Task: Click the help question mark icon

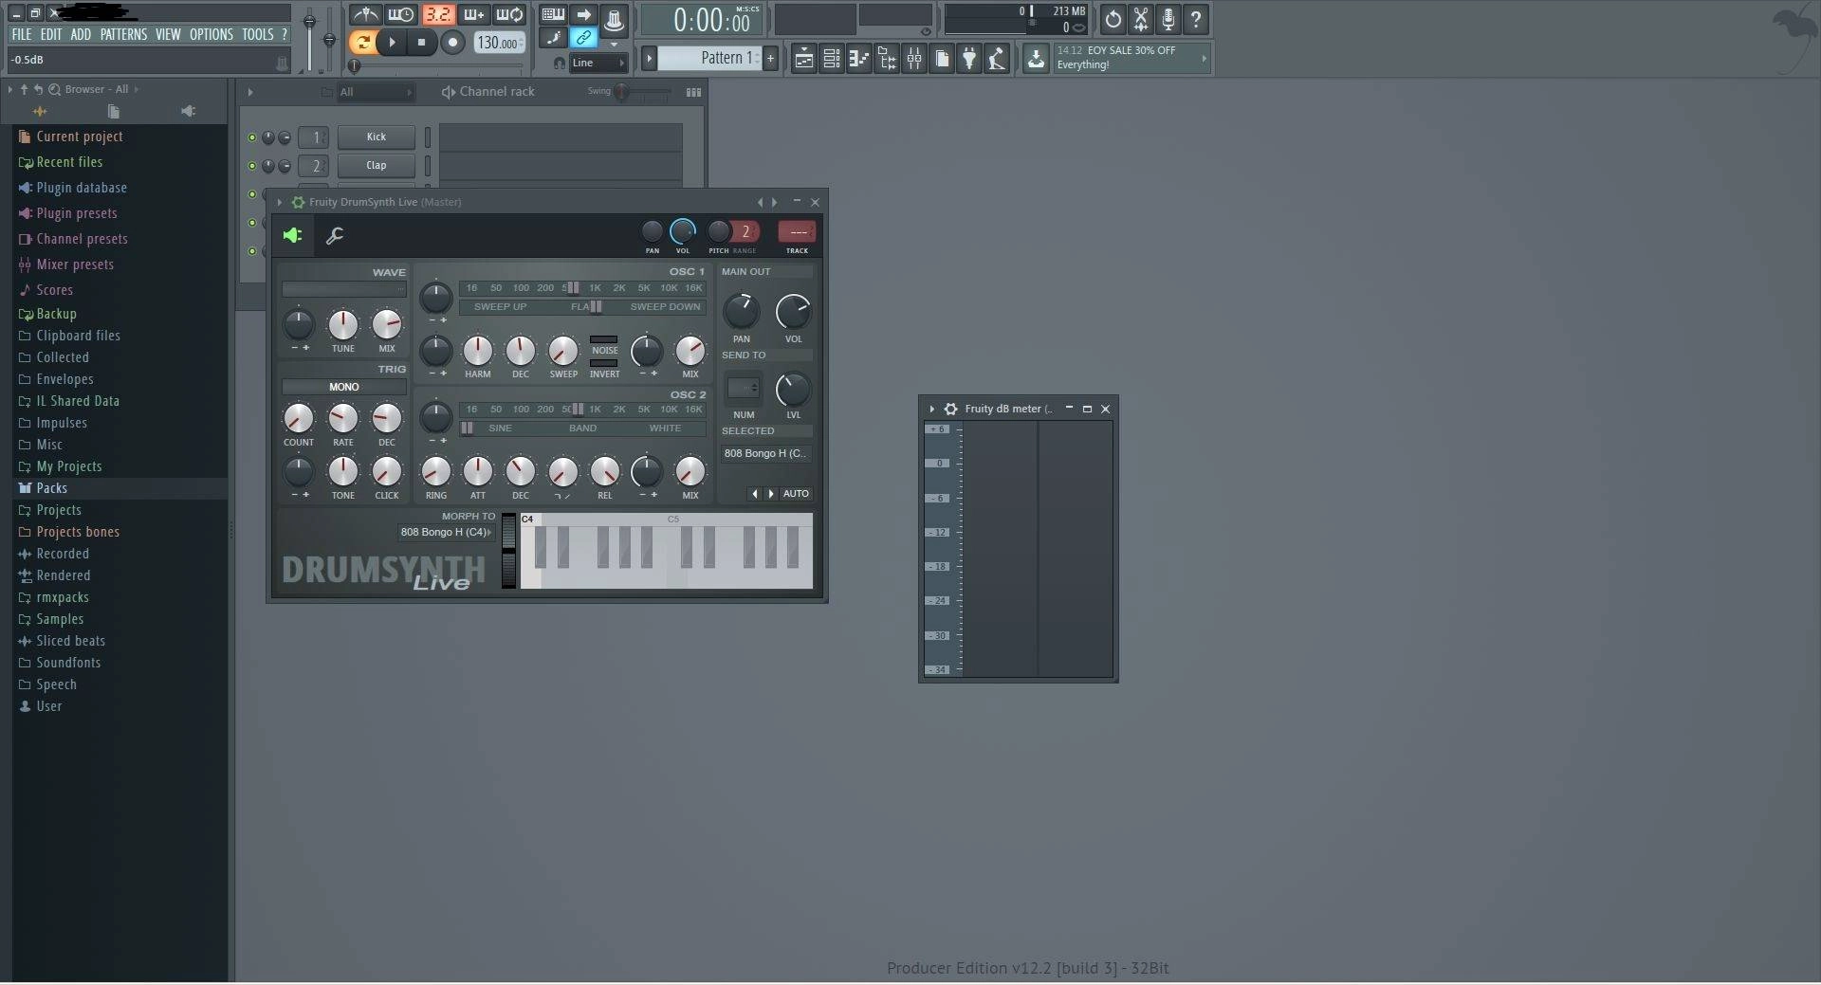Action: pos(1196,18)
